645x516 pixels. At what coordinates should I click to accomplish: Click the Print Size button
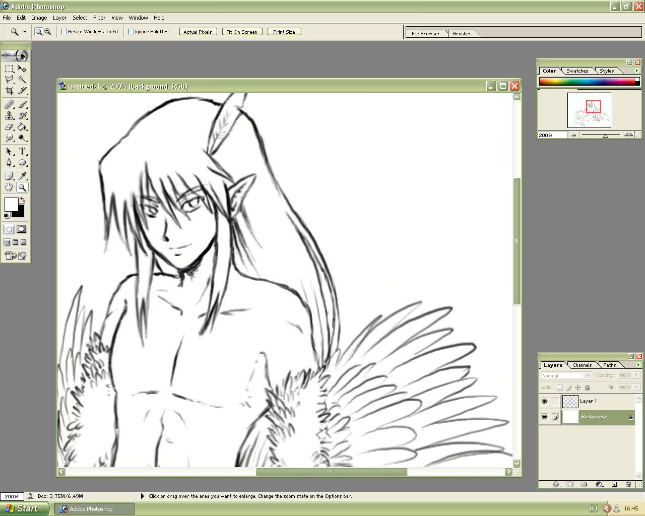tap(284, 32)
